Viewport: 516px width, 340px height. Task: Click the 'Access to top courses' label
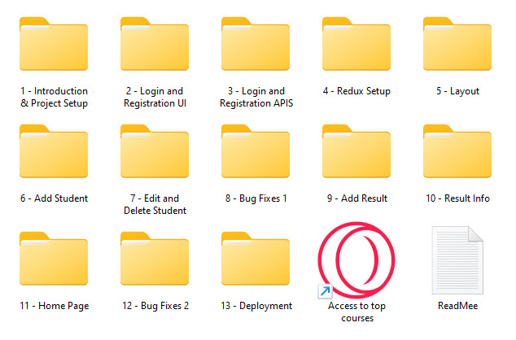[357, 312]
